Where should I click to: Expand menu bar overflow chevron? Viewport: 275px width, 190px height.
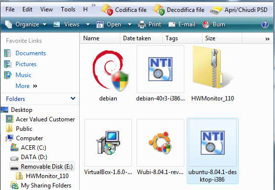click(x=94, y=5)
